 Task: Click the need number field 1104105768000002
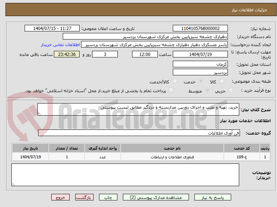point(200,28)
